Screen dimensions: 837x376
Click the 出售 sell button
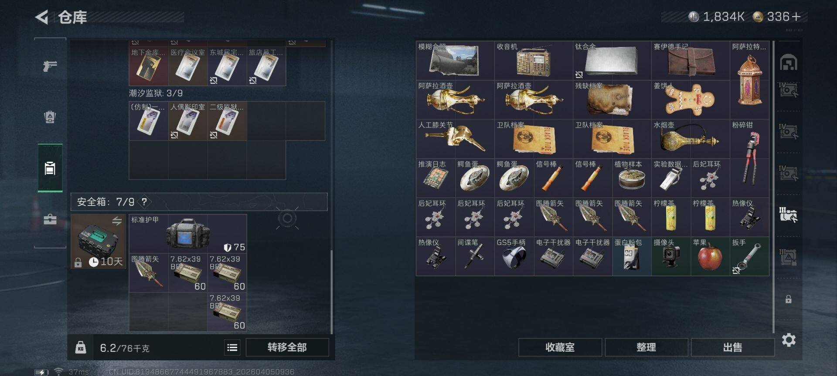point(732,347)
